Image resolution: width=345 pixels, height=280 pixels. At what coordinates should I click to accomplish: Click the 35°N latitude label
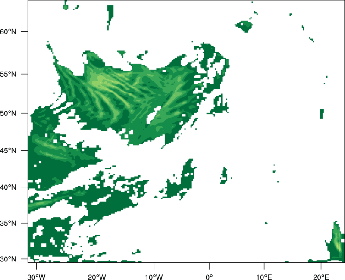[8, 223]
